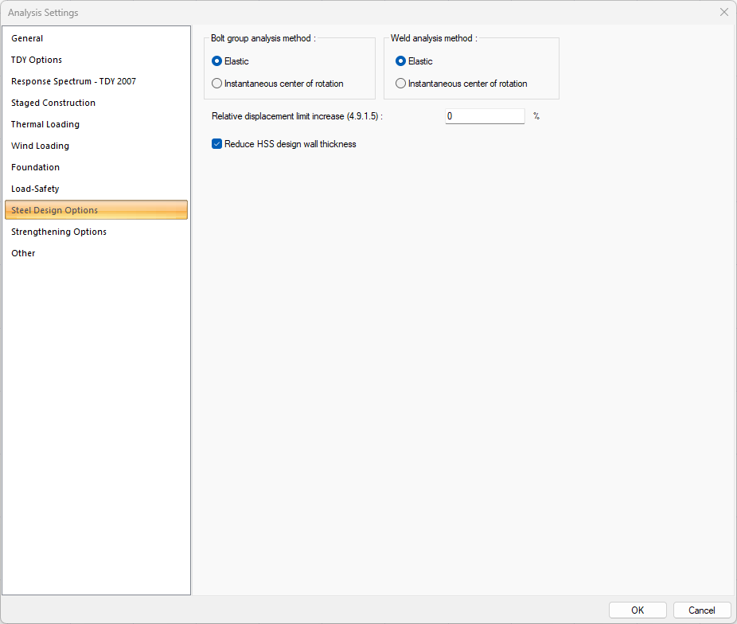Toggle Reduce HSS design wall thickness

tap(217, 144)
